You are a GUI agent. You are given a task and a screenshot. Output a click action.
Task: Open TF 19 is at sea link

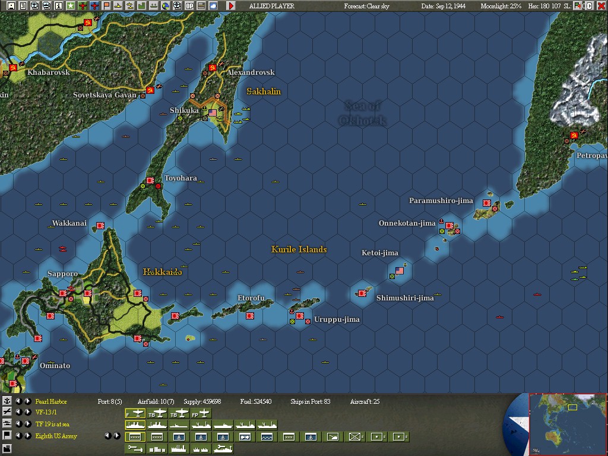pyautogui.click(x=52, y=424)
